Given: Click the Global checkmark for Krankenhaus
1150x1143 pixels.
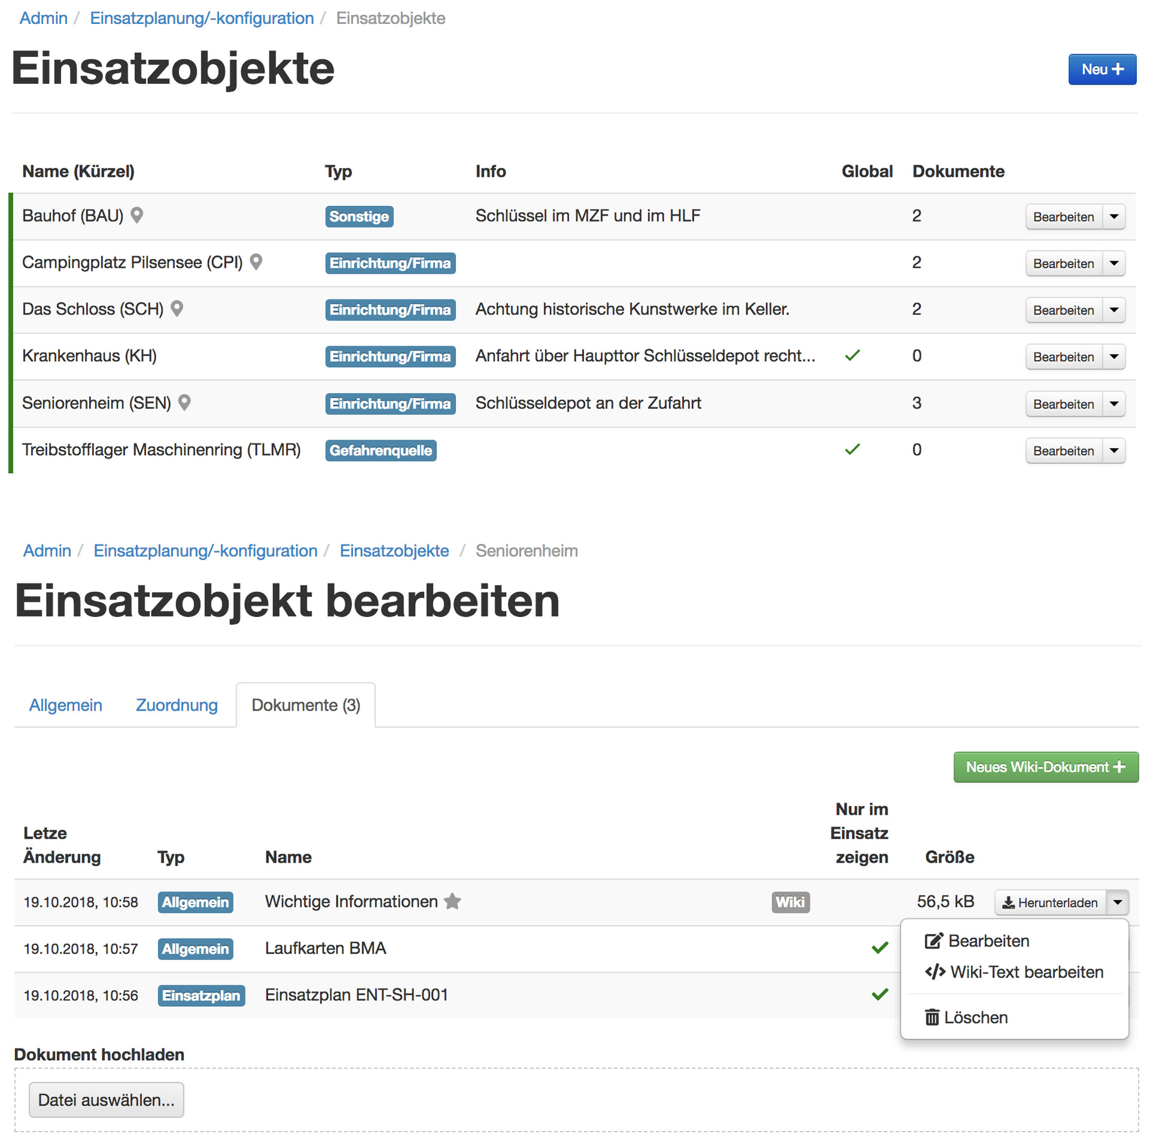Looking at the screenshot, I should click(852, 356).
